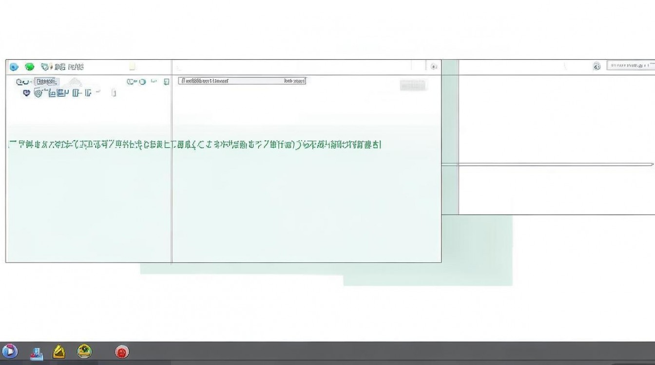Open the blue-and-pink round taskbar icon
Viewport: 655px width, 365px height.
(x=9, y=351)
